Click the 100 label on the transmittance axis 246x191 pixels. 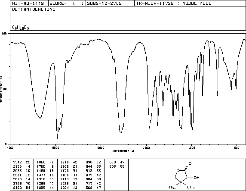click(x=4, y=33)
